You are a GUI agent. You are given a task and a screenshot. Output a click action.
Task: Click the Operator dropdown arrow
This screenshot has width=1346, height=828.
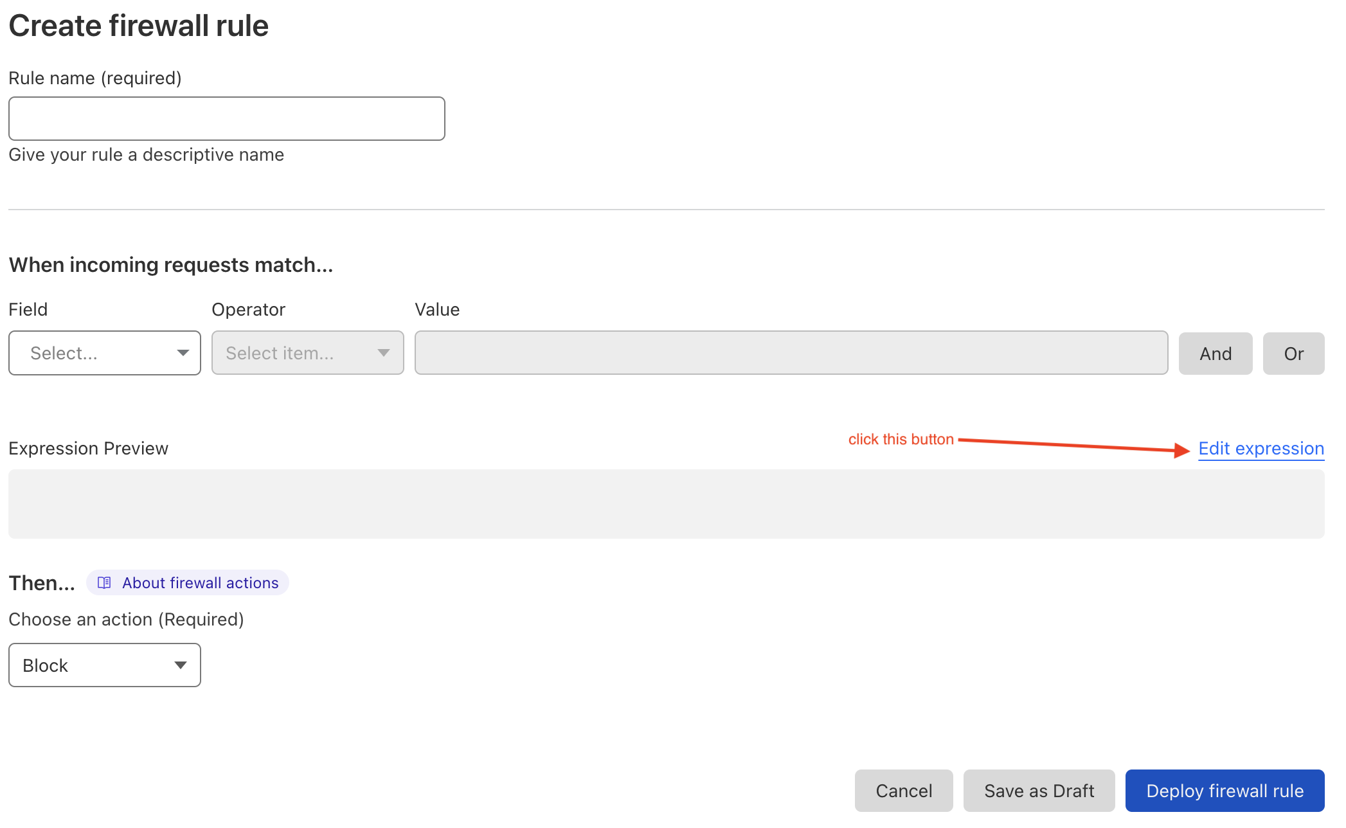click(x=384, y=352)
